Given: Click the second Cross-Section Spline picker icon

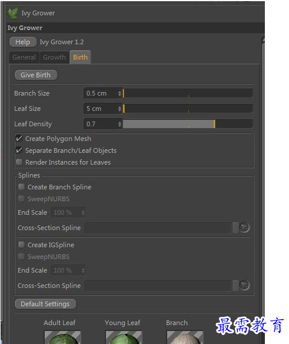Looking at the screenshot, I should (x=244, y=285).
